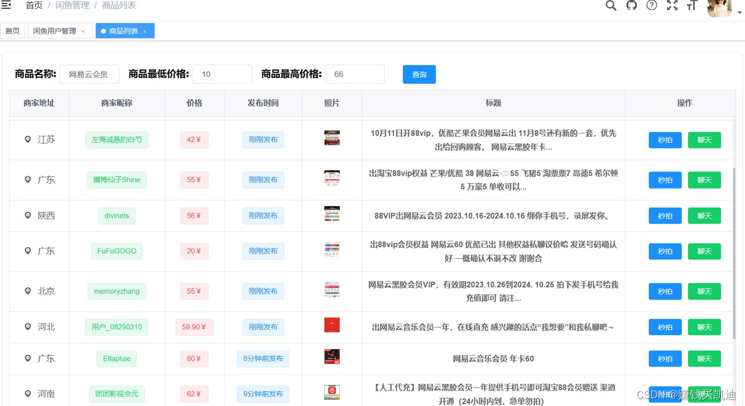Click the 陕西 location pin icon
This screenshot has width=745, height=406.
(x=27, y=215)
